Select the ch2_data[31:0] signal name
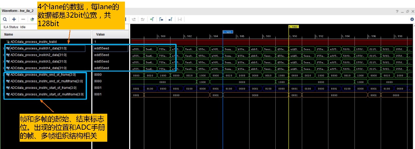The height and width of the screenshot is (149, 415). click(x=38, y=55)
